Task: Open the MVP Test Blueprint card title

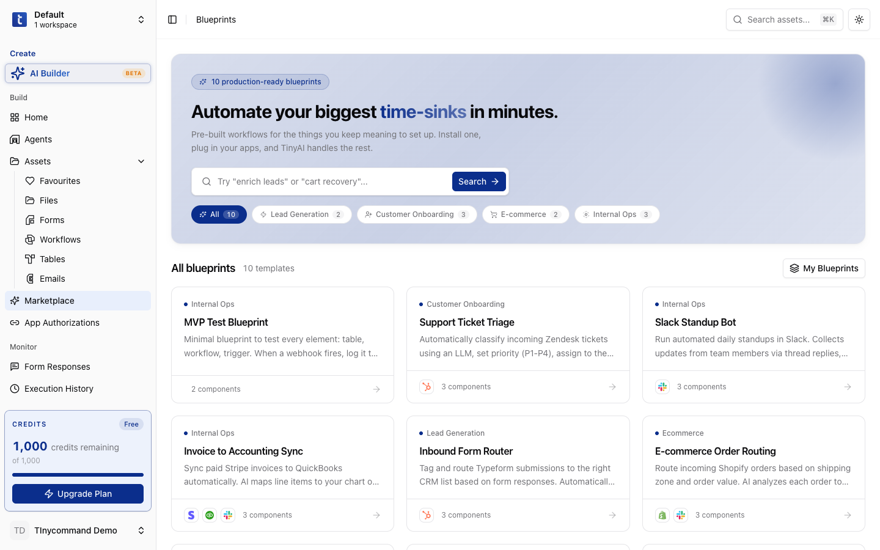Action: click(226, 322)
